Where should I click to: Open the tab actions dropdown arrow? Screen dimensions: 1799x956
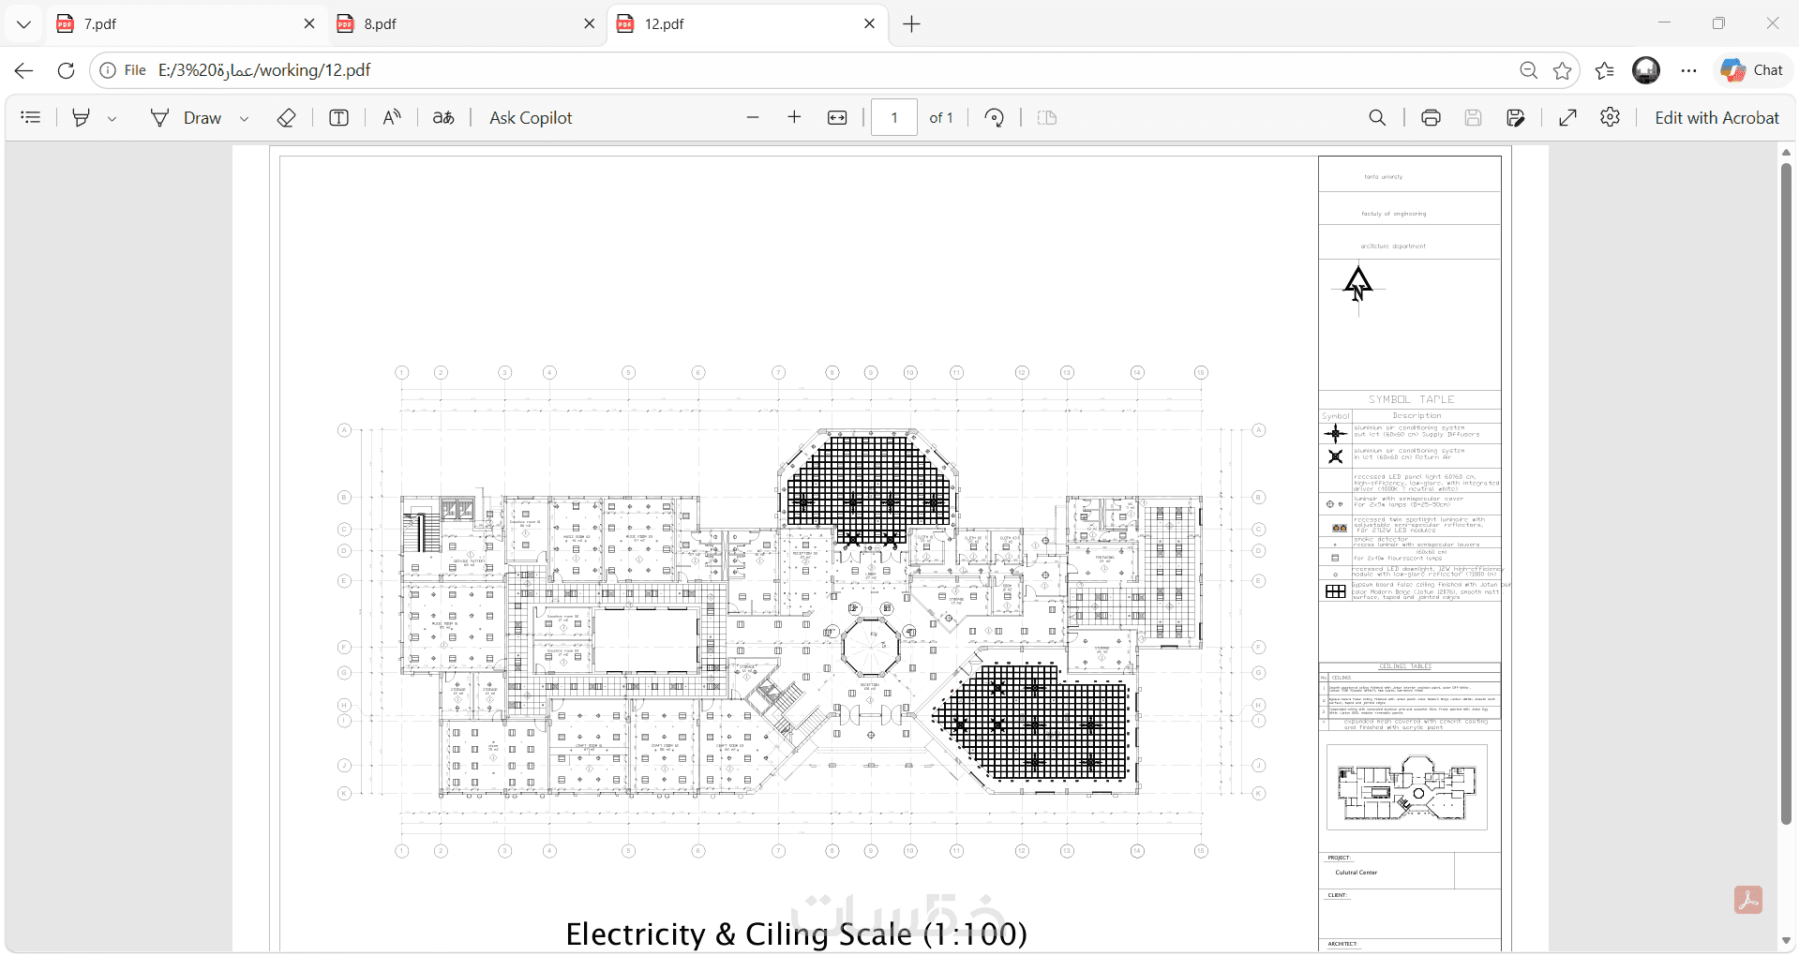24,24
